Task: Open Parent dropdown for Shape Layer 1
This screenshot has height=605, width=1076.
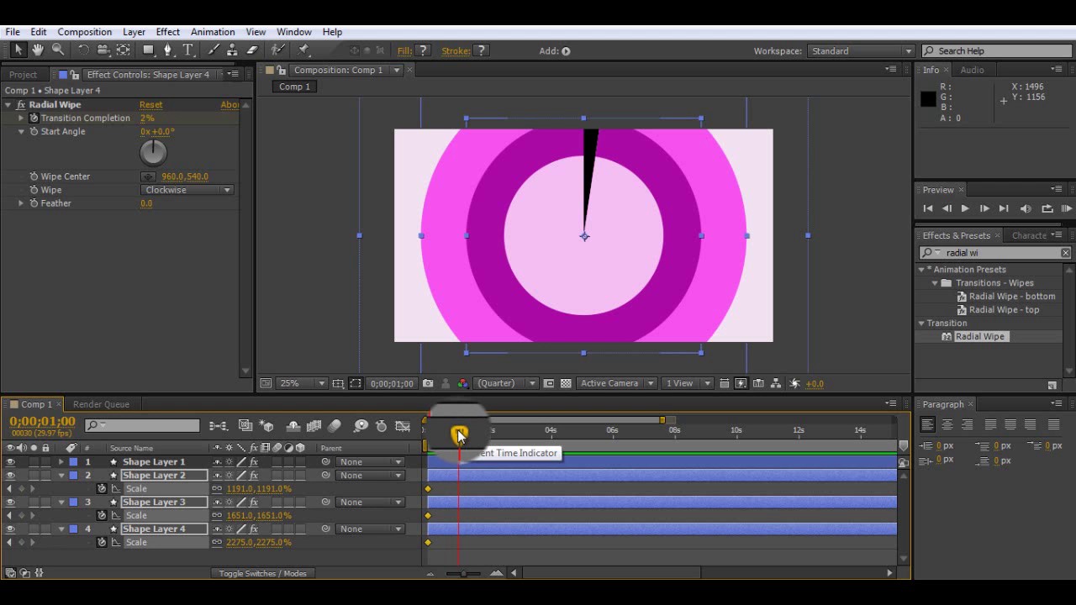Action: tap(370, 462)
